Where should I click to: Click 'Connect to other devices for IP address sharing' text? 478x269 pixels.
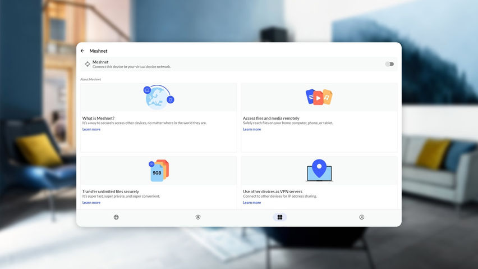click(x=280, y=196)
